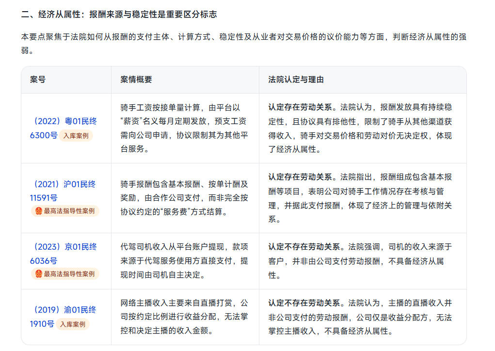Click summary cell starting 代驾司机收入从平台账户提现
The height and width of the screenshot is (351, 495).
click(184, 261)
